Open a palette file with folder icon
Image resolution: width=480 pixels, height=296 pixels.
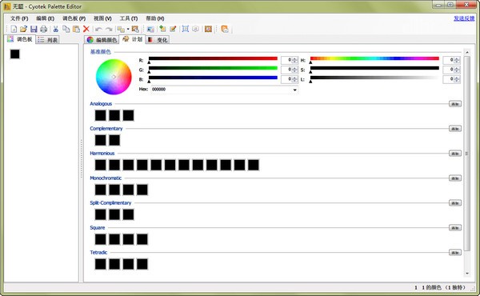[x=23, y=29]
